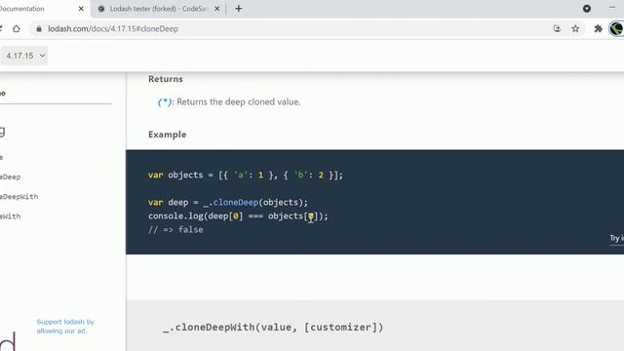The width and height of the screenshot is (624, 351).
Task: Click the Support lodash by allowing ad link
Action: pos(65,327)
